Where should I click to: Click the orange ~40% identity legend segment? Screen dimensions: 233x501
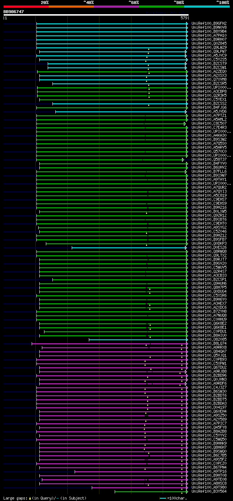[71, 6]
